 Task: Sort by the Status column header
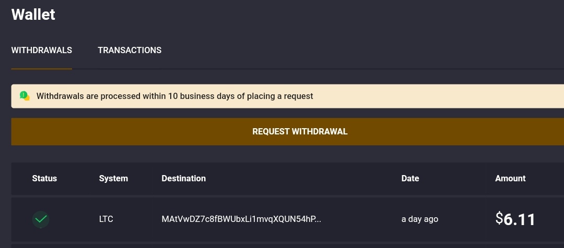[44, 178]
